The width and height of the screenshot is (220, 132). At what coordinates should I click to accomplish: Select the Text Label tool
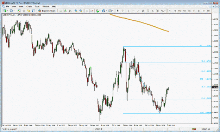click(x=157, y=11)
